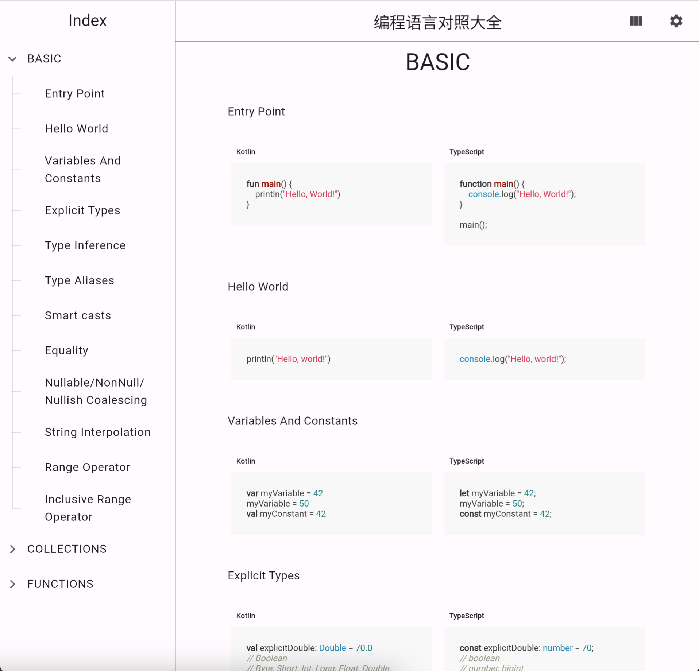Select FUNCTIONS in the index
The image size is (699, 671).
60,584
